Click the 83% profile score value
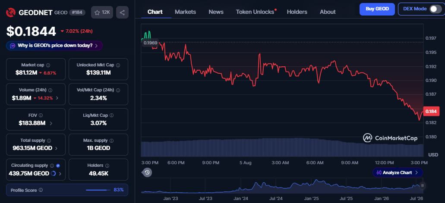Screen dimensions: 445x203 pos(119,190)
